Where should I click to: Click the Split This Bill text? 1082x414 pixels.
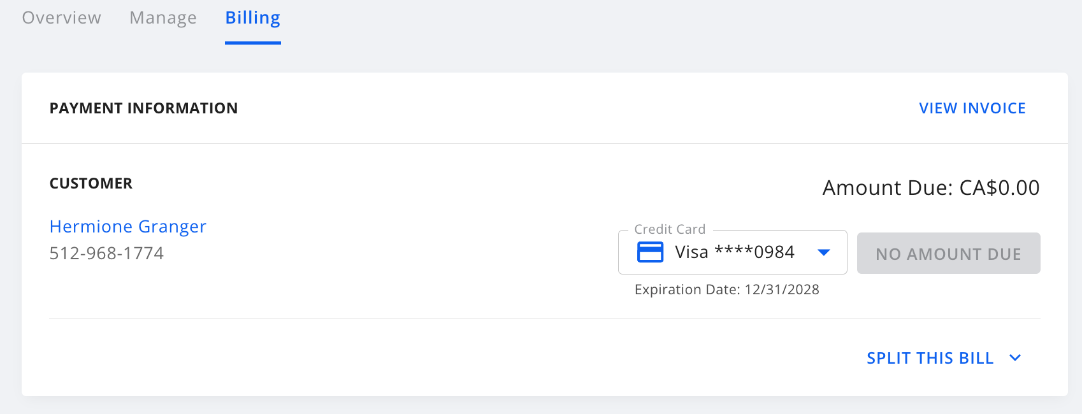point(930,358)
